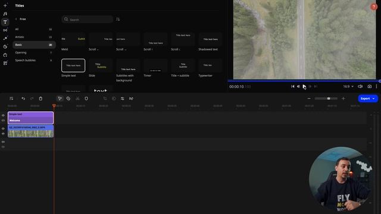Select the Subtitles with background preset

point(128,65)
